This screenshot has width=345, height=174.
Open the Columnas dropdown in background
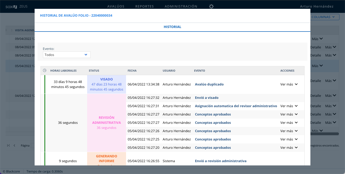coord(323,17)
